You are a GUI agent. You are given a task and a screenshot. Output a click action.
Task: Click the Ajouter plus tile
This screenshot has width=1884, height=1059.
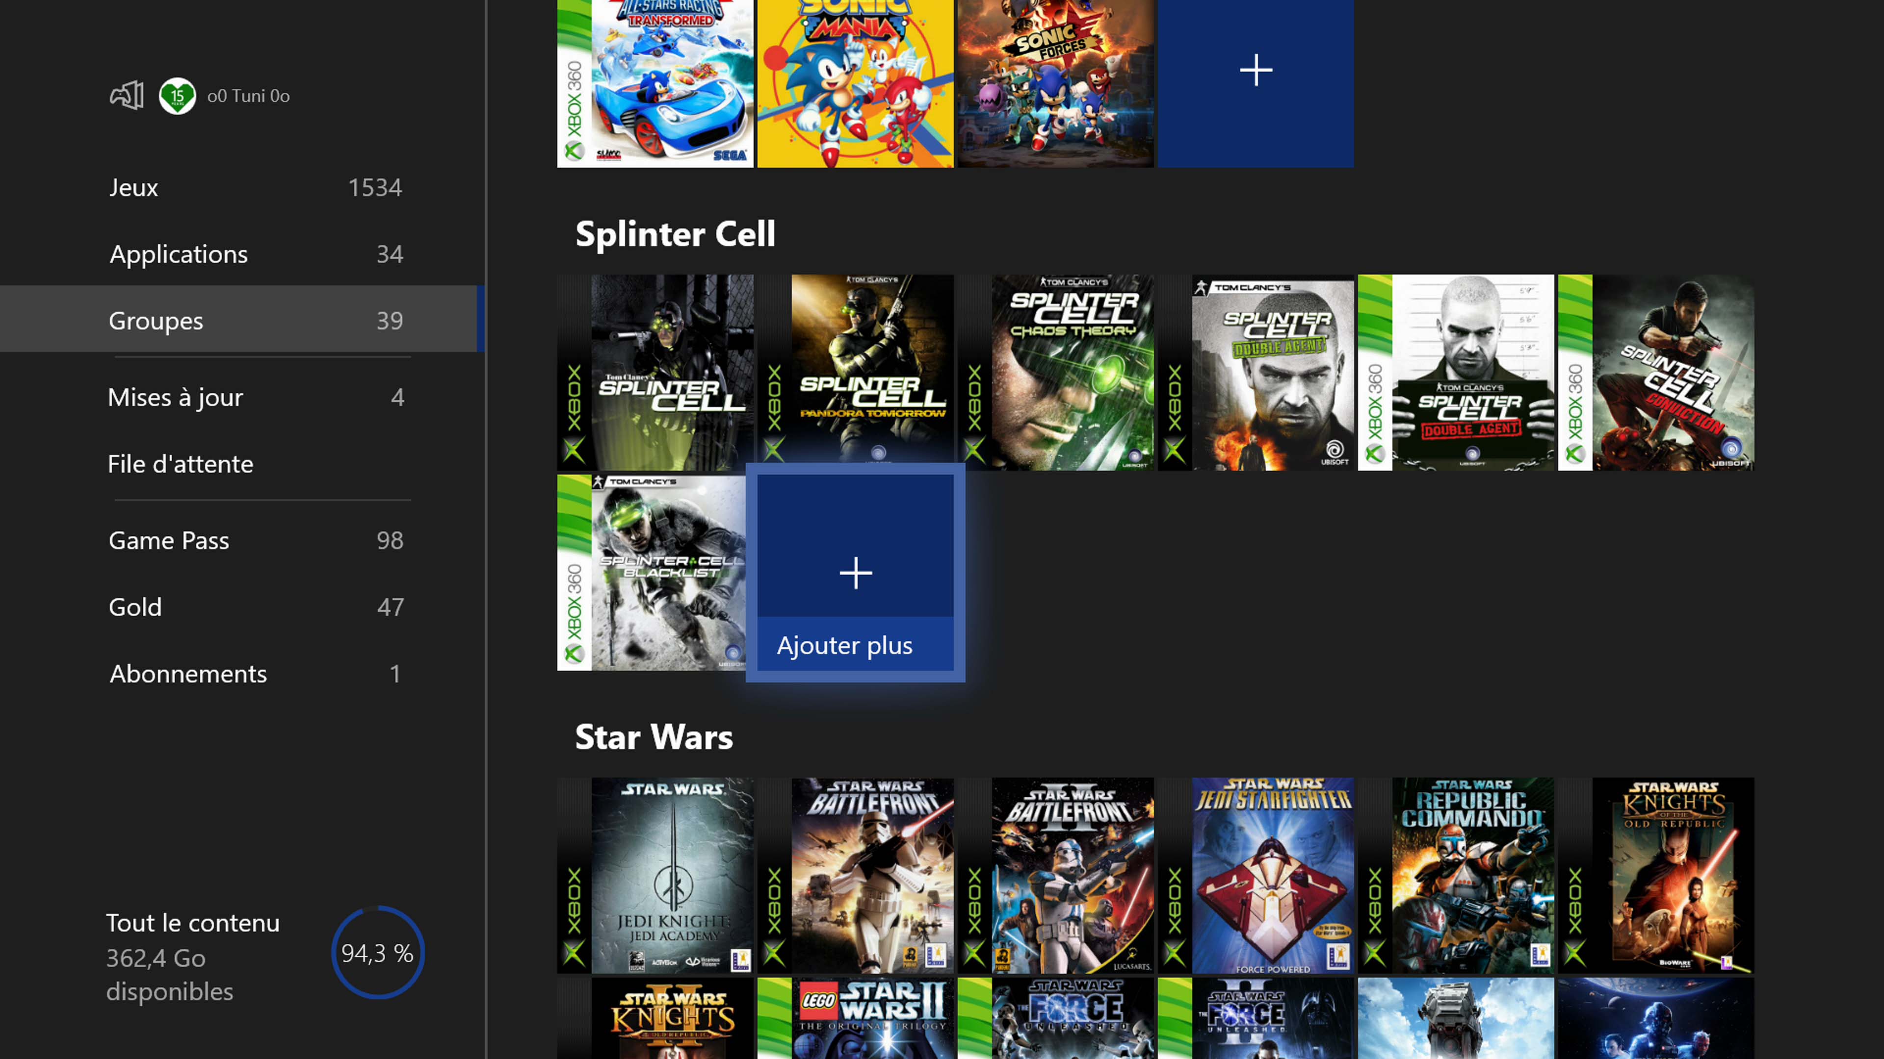point(855,573)
